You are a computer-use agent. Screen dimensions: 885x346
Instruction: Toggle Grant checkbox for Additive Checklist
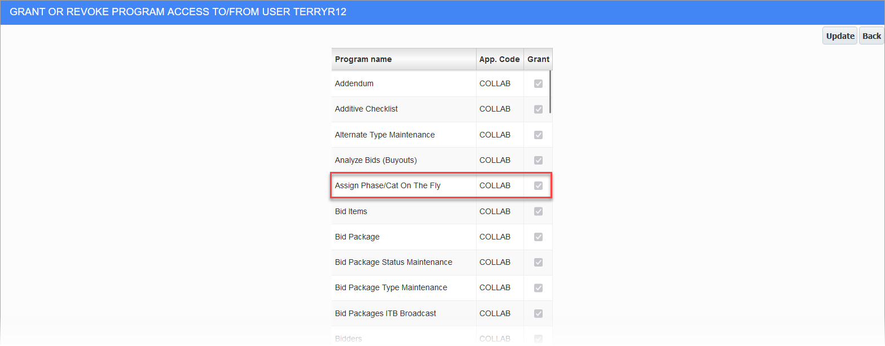[538, 109]
